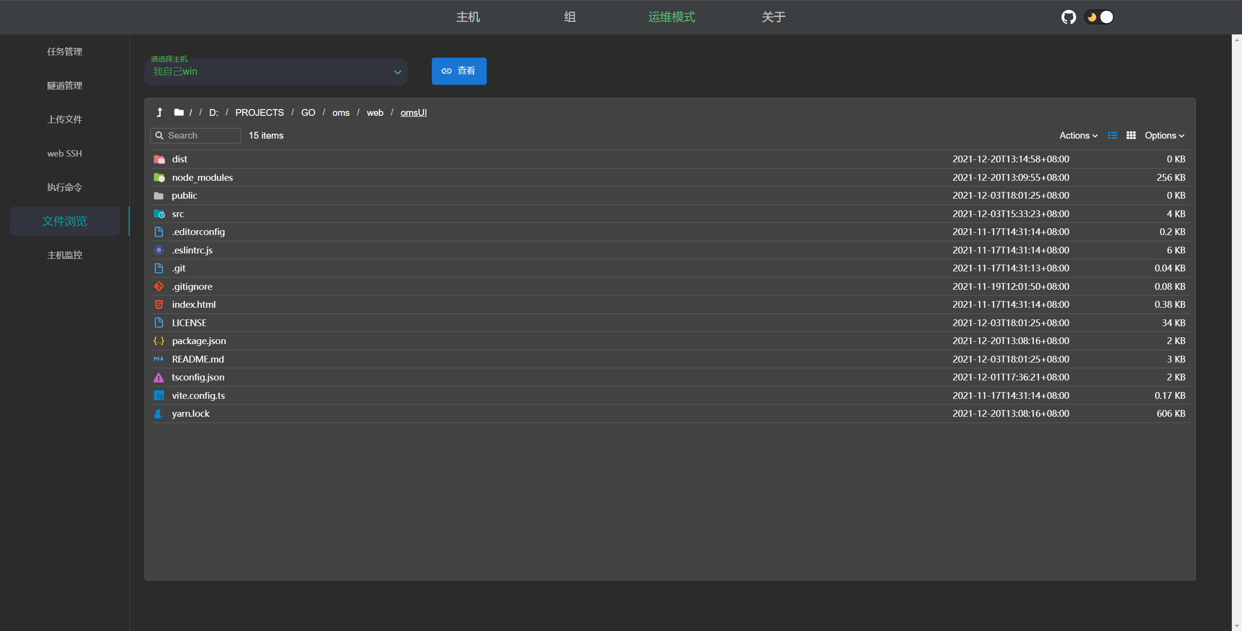Open the Actions dropdown

point(1078,136)
